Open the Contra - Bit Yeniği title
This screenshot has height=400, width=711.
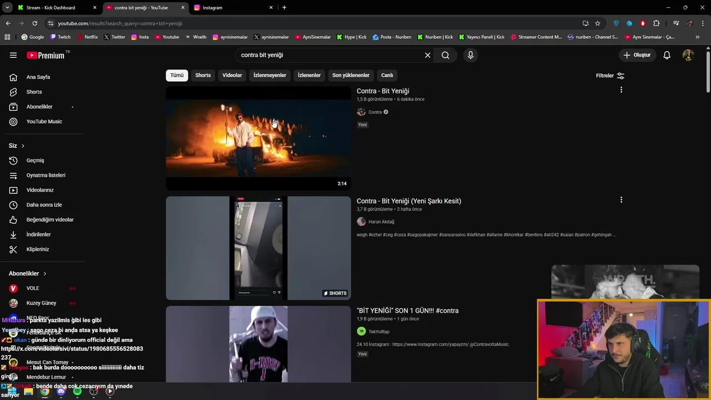[x=383, y=91]
